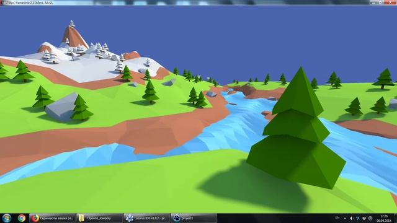Click the EN language indicator in tray

(x=337, y=217)
